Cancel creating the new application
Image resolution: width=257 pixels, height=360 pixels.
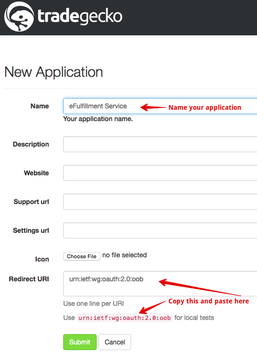115,342
